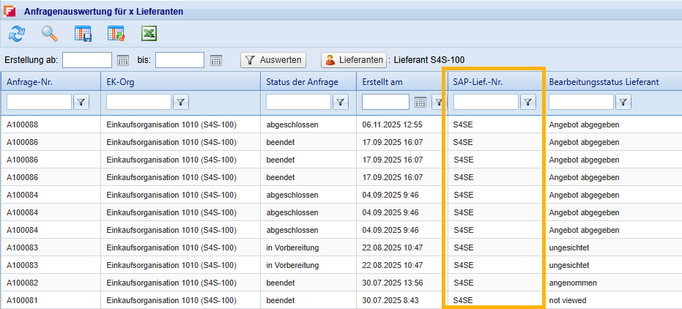Click the EK-Org filter text field

coord(138,103)
